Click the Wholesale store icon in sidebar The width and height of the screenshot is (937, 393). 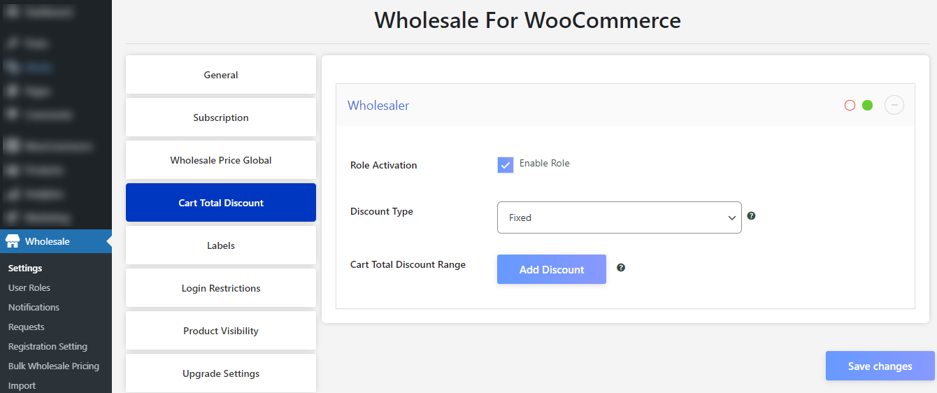point(13,241)
